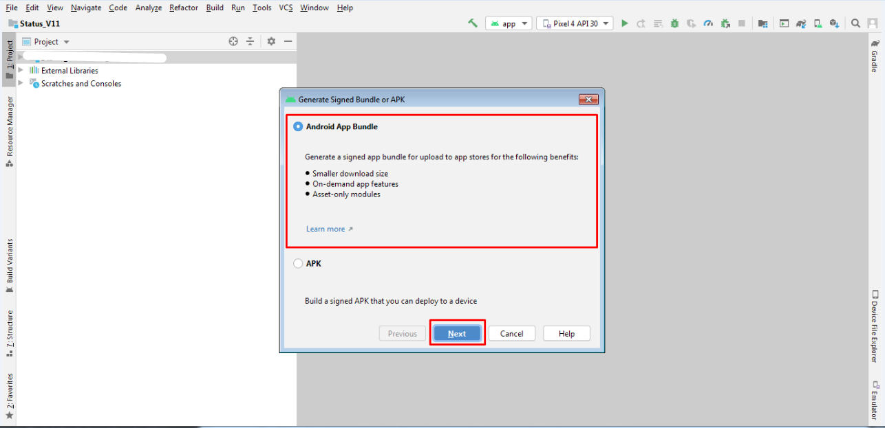Viewport: 885px width, 428px height.
Task: Attach debugger to Android process icon
Action: point(725,23)
